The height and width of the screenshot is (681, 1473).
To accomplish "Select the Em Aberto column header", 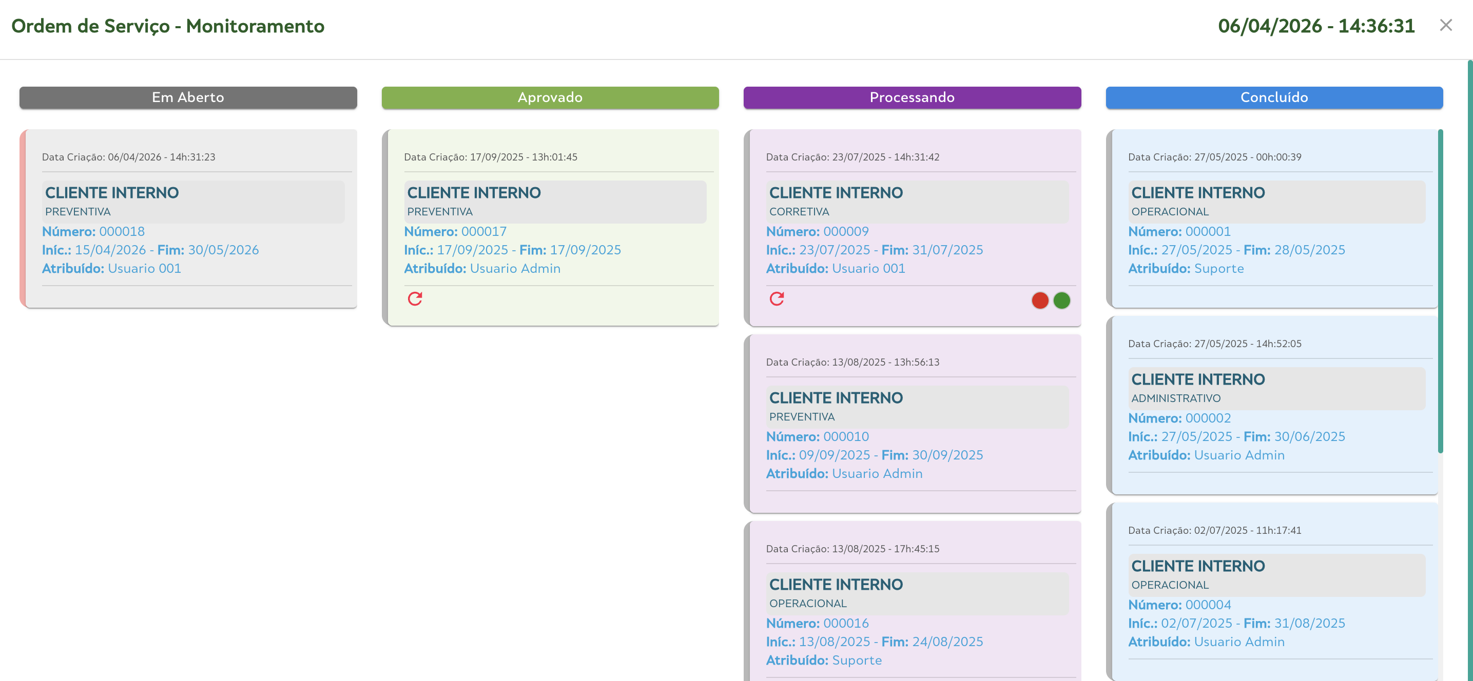I will pyautogui.click(x=187, y=97).
